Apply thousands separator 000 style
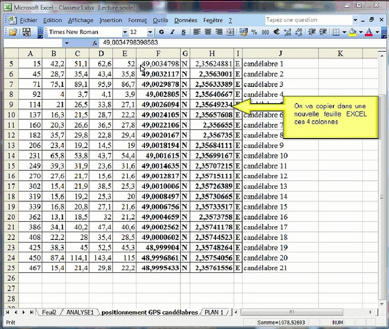389x329 pixels. point(265,32)
